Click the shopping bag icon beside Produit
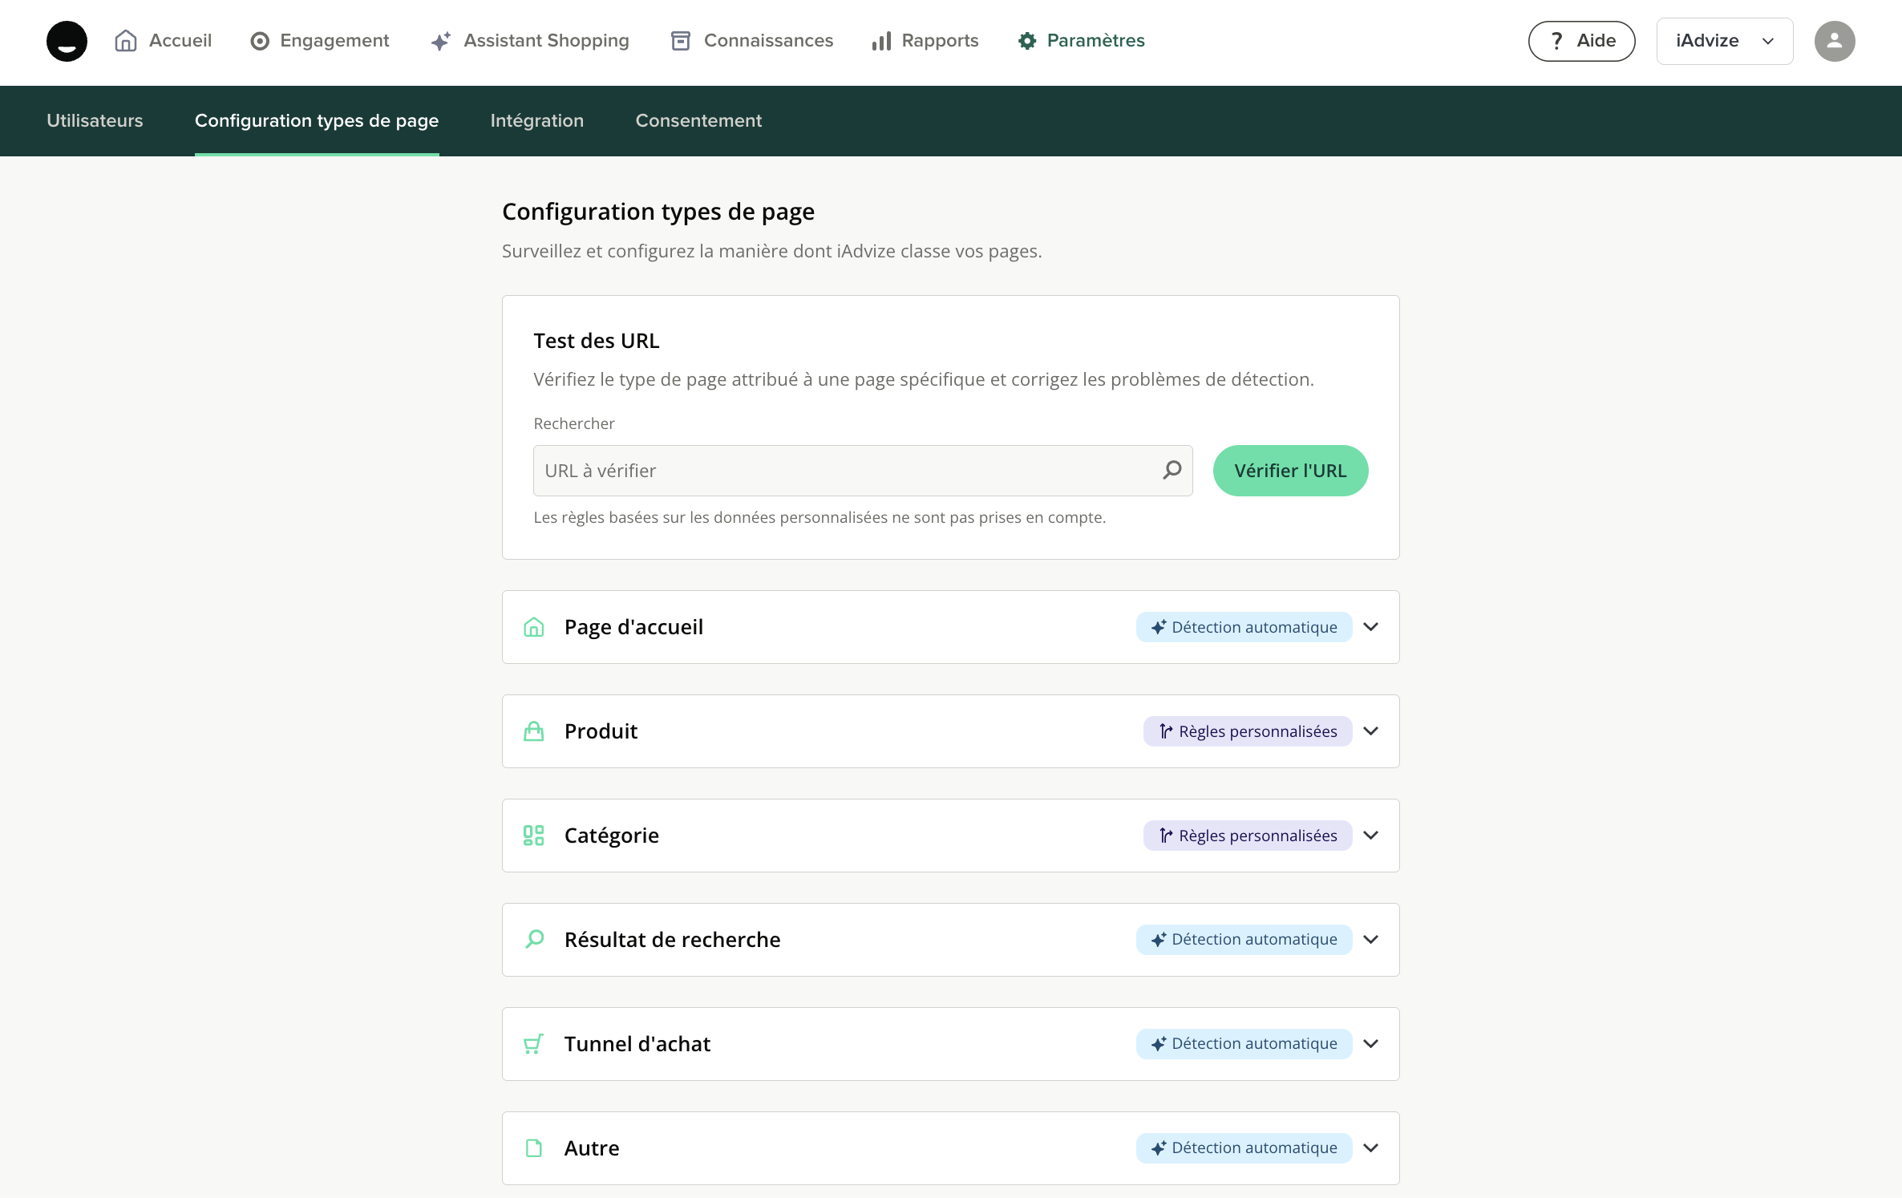 (533, 731)
